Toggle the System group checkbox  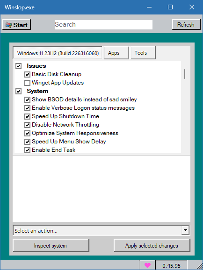18,91
